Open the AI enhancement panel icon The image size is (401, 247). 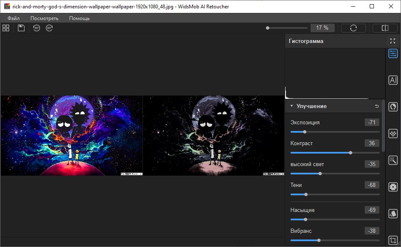click(393, 80)
